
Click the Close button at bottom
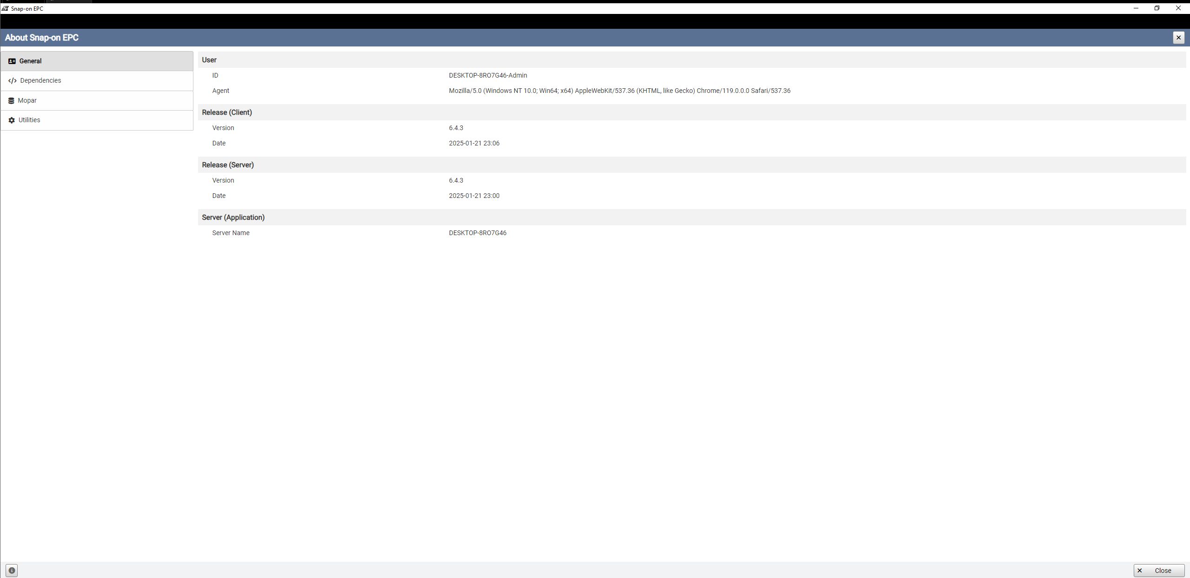click(x=1159, y=570)
